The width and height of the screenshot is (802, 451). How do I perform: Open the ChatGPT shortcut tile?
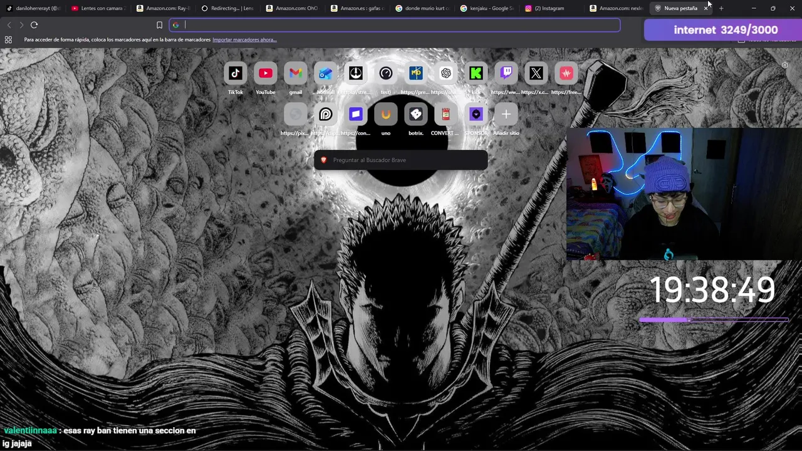point(446,73)
